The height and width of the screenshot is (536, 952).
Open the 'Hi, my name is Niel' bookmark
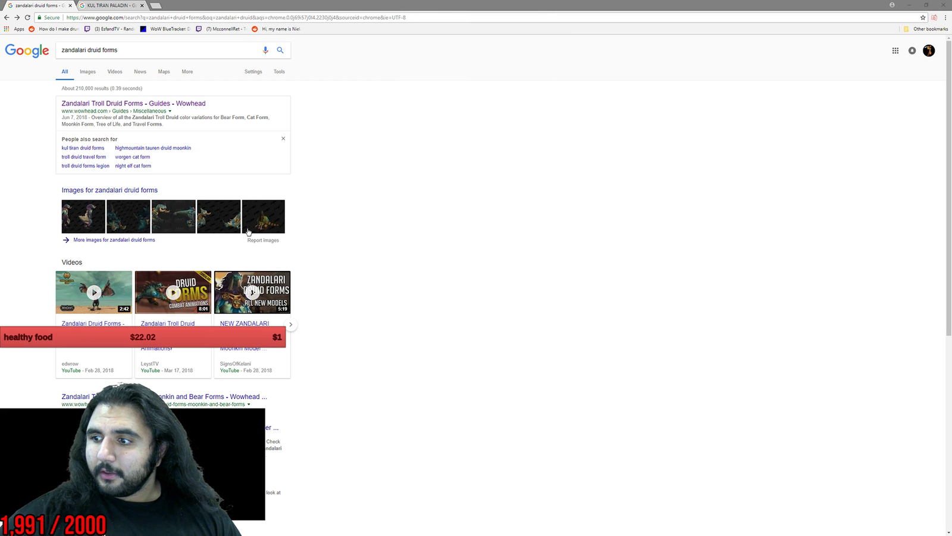(x=277, y=29)
